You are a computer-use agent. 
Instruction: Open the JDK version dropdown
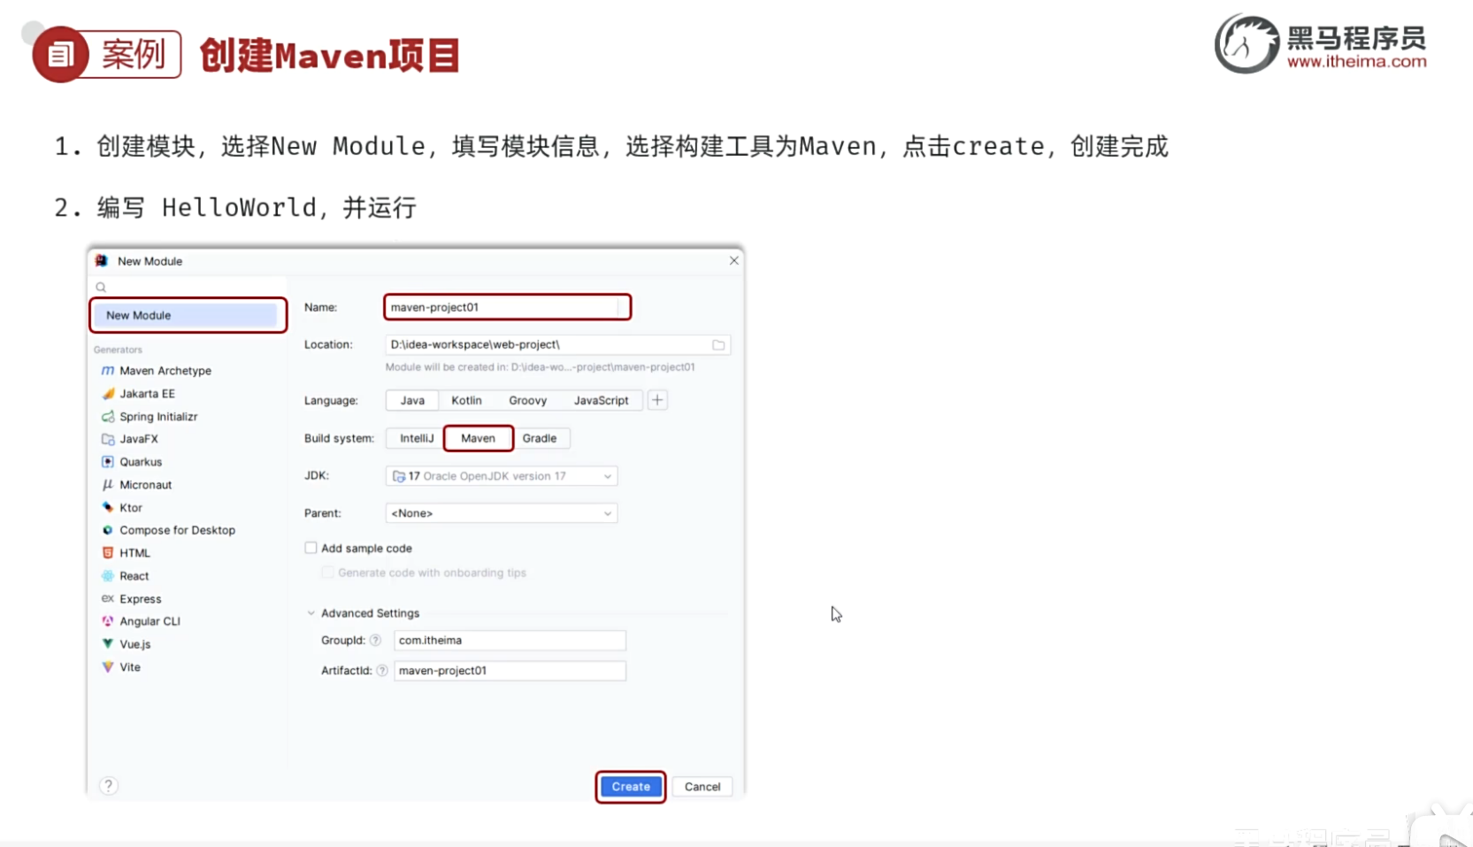point(607,475)
